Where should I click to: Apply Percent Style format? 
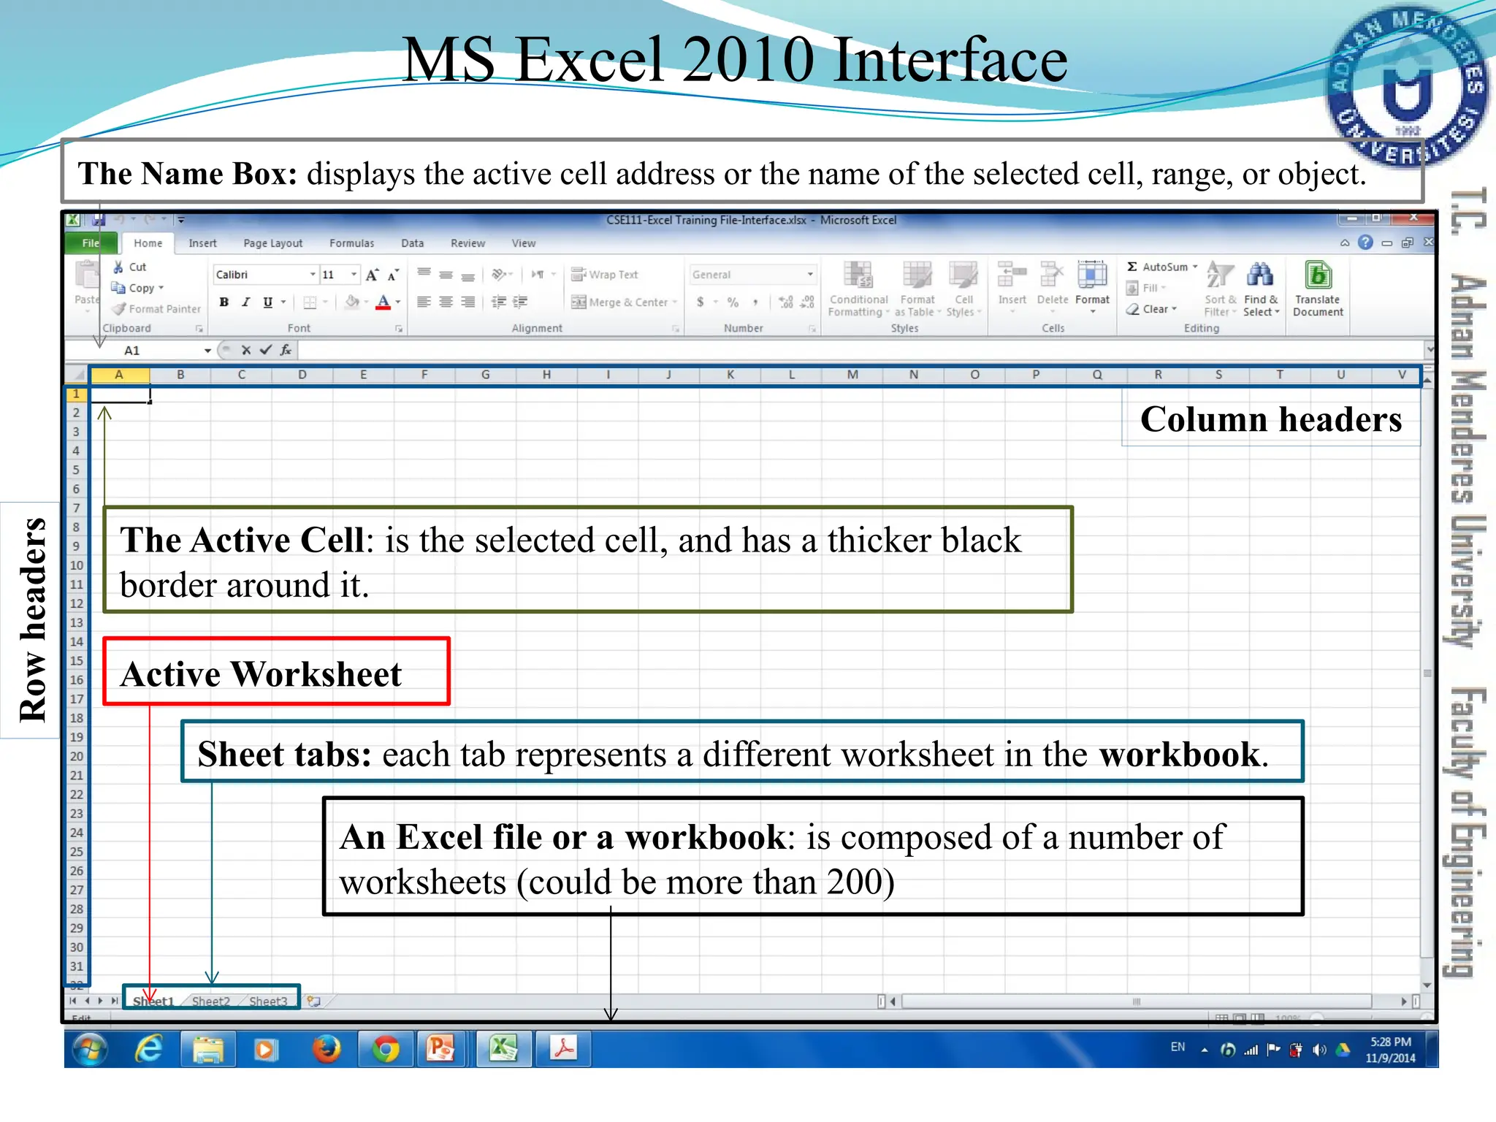pos(733,302)
